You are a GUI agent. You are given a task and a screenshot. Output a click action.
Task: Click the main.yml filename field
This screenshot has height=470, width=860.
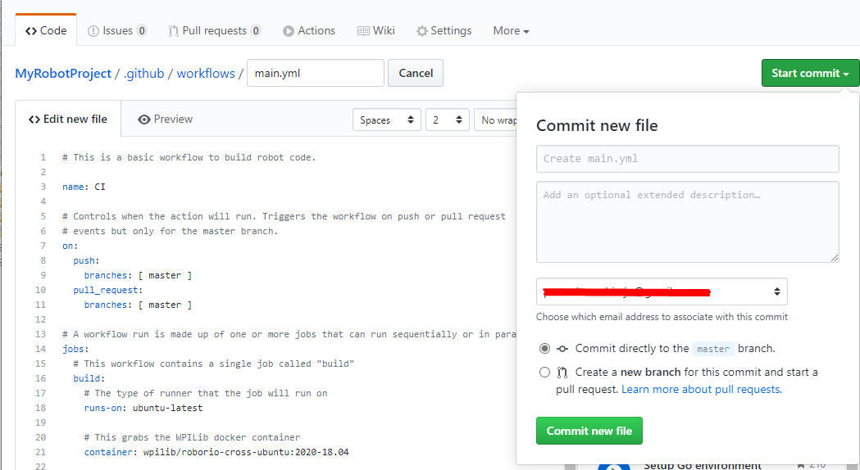315,73
